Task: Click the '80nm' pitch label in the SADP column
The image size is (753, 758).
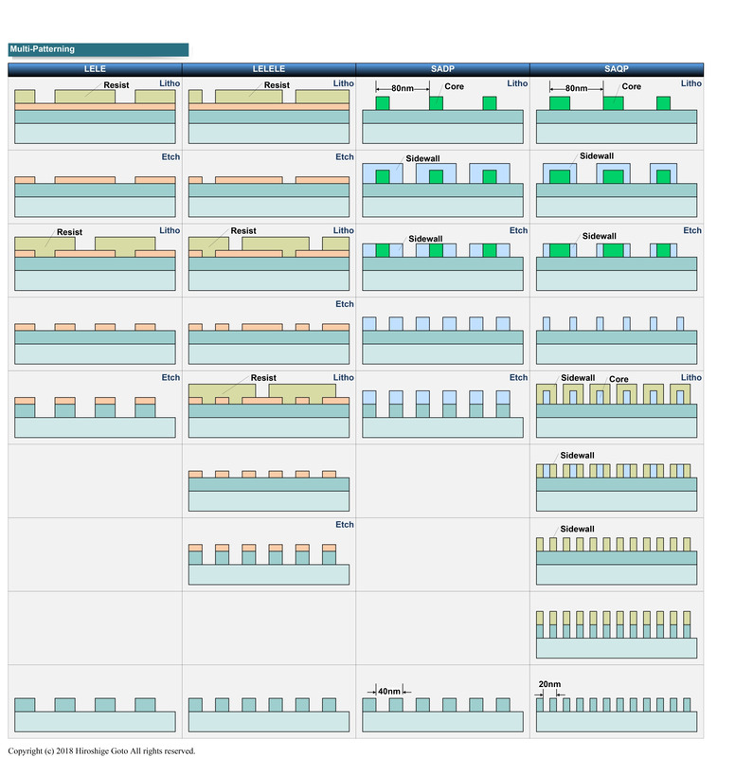Action: point(403,88)
